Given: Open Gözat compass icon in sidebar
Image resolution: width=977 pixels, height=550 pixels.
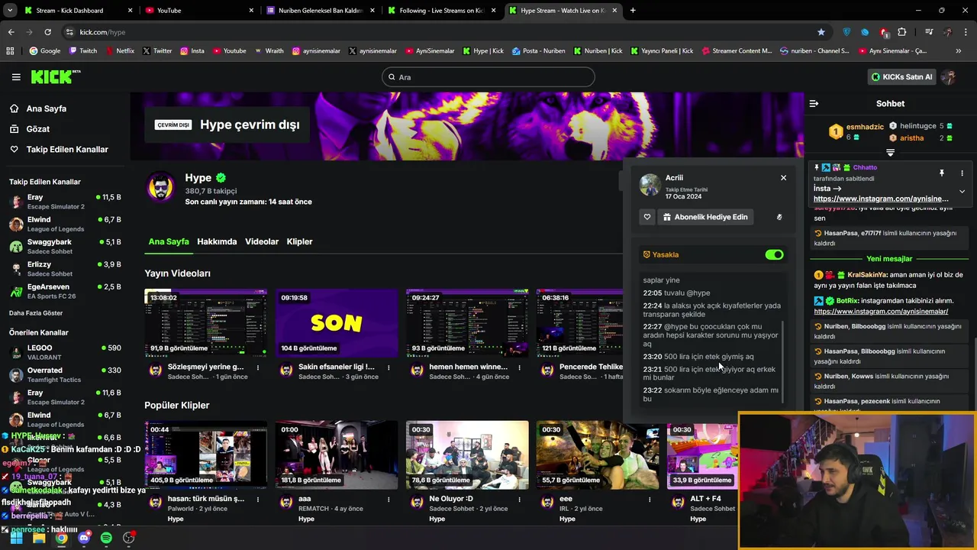Looking at the screenshot, I should 15,129.
